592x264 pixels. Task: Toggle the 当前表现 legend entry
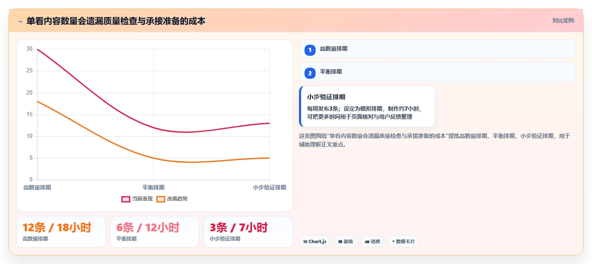[x=137, y=199]
